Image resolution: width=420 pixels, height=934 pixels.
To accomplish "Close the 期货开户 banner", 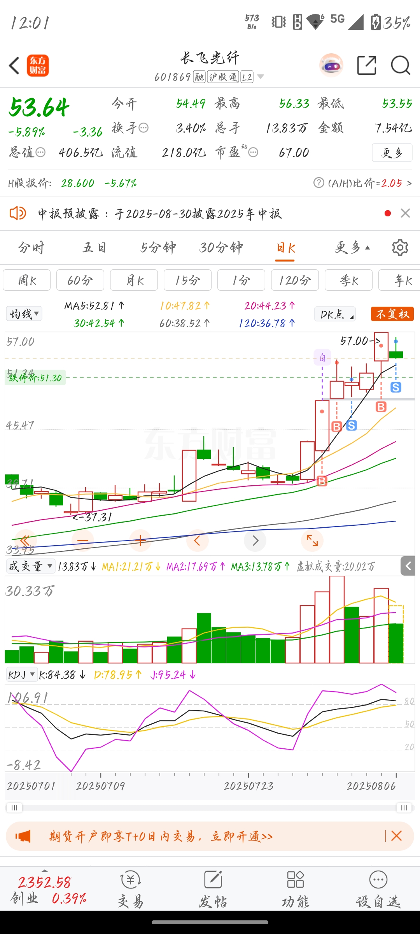I will (396, 836).
